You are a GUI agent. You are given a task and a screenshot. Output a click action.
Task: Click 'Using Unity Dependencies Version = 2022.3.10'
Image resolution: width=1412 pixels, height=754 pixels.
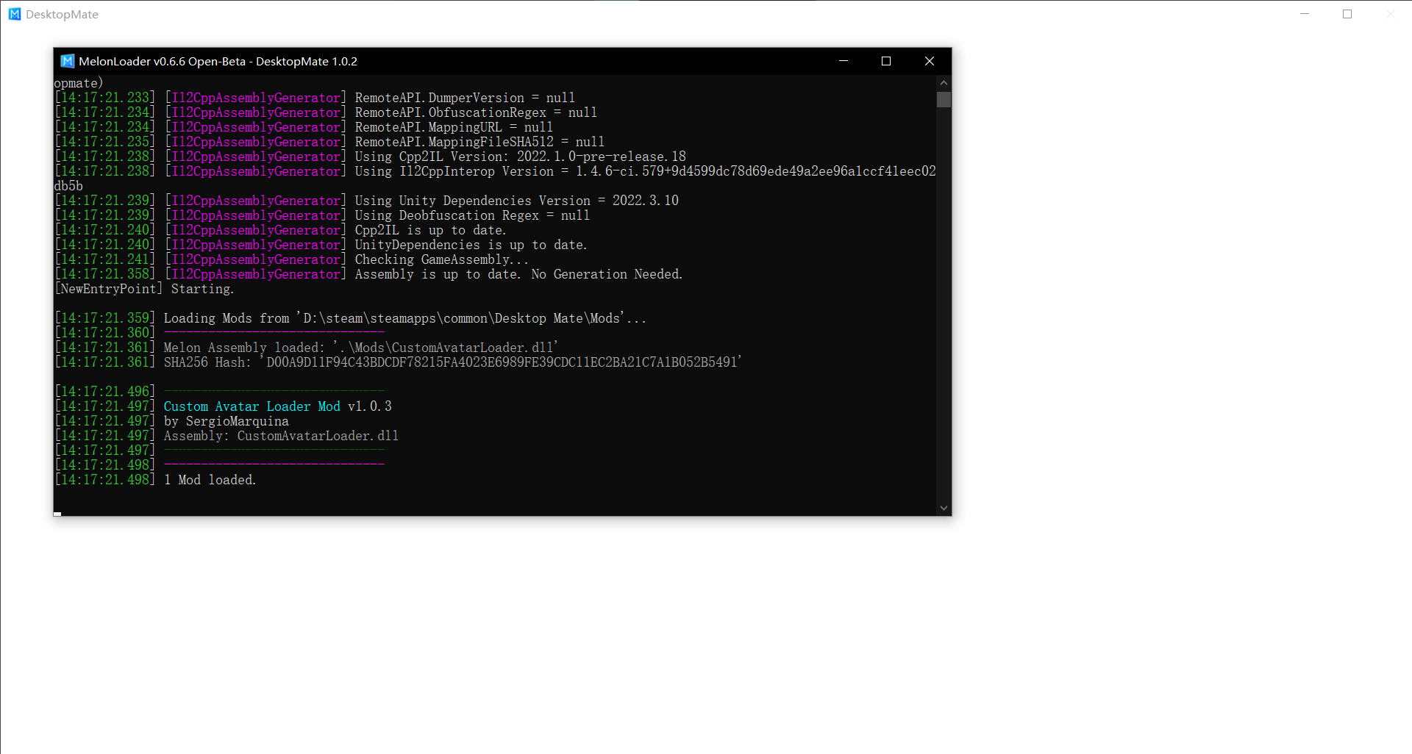click(516, 201)
